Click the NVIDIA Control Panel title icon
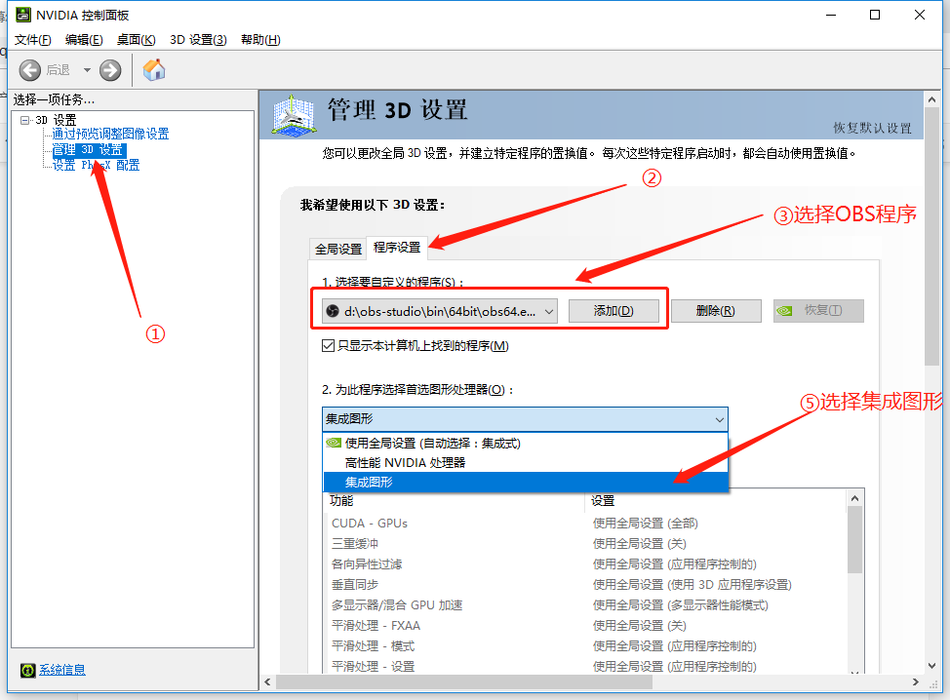This screenshot has height=700, width=950. pyautogui.click(x=23, y=15)
